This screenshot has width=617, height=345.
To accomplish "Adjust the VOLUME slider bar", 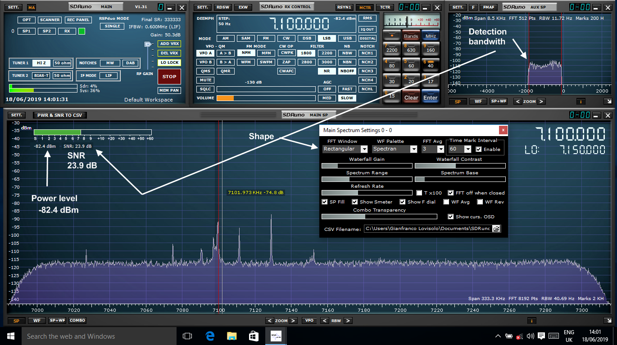I will [x=266, y=98].
